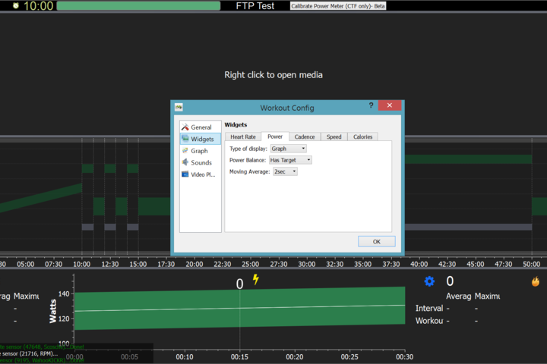Click the orange calories flame icon
The height and width of the screenshot is (364, 547).
[536, 281]
